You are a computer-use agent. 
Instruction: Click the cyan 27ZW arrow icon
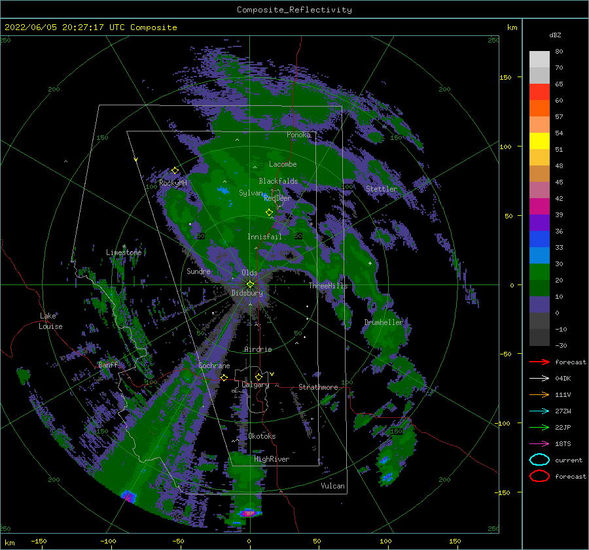point(539,411)
